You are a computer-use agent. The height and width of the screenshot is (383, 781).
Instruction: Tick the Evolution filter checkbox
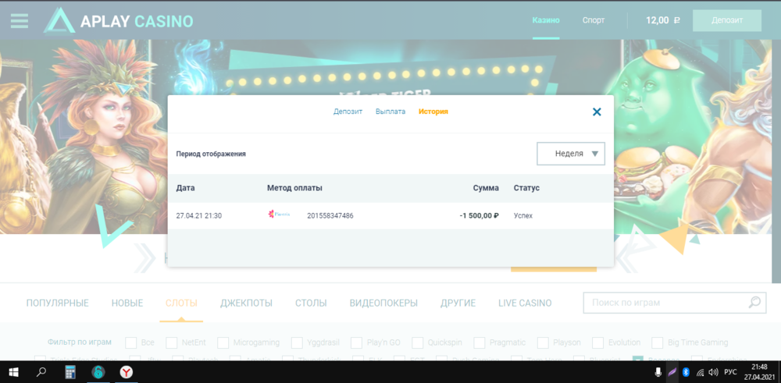point(598,342)
